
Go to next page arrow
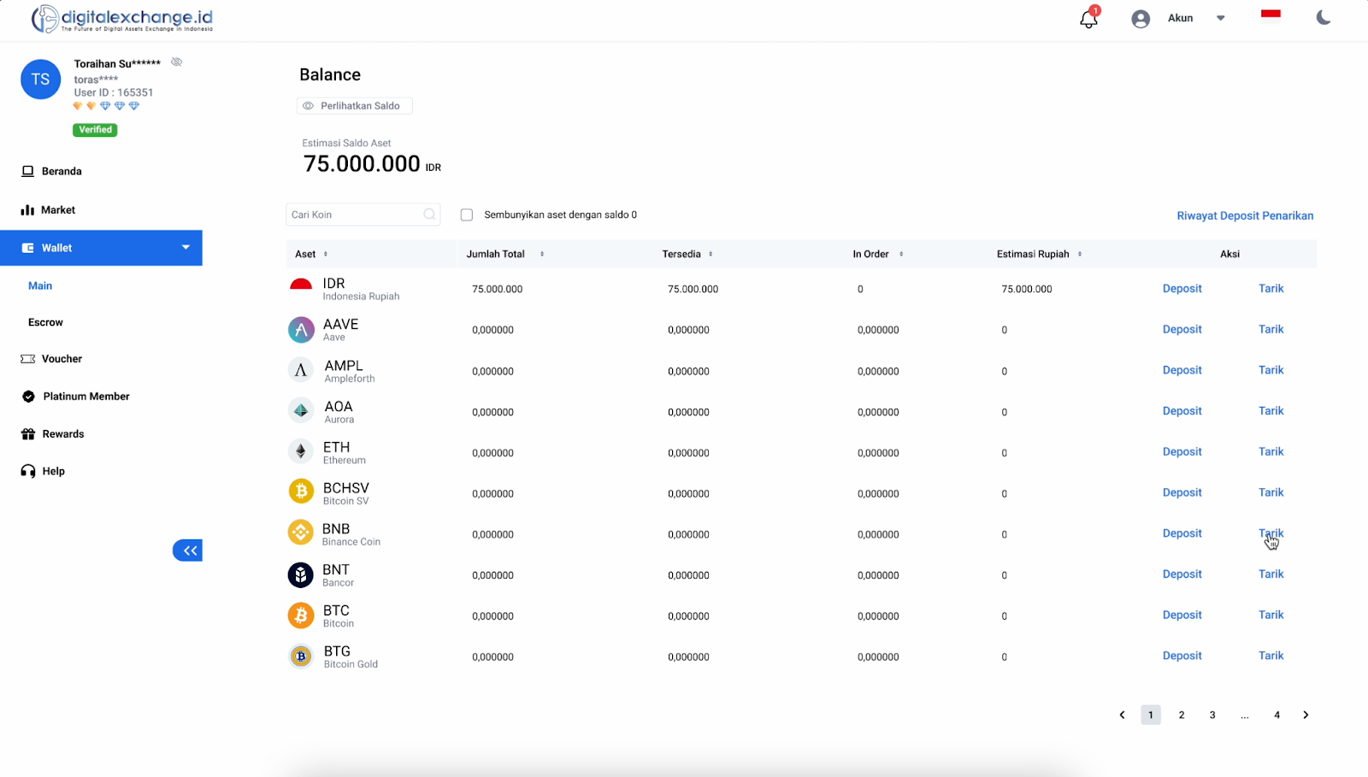click(x=1306, y=715)
